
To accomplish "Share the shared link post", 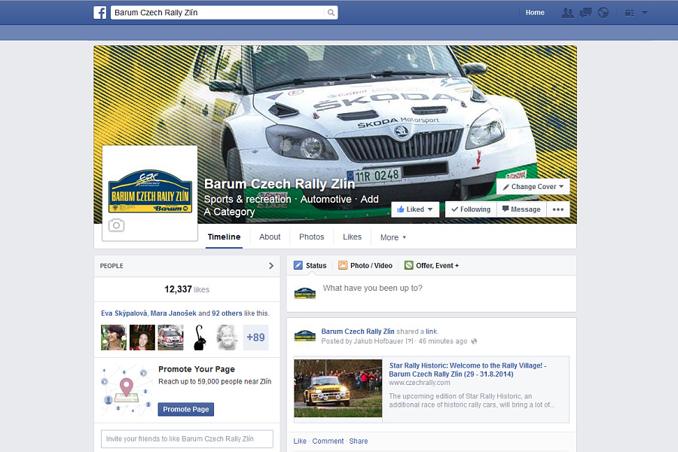I will (x=359, y=441).
